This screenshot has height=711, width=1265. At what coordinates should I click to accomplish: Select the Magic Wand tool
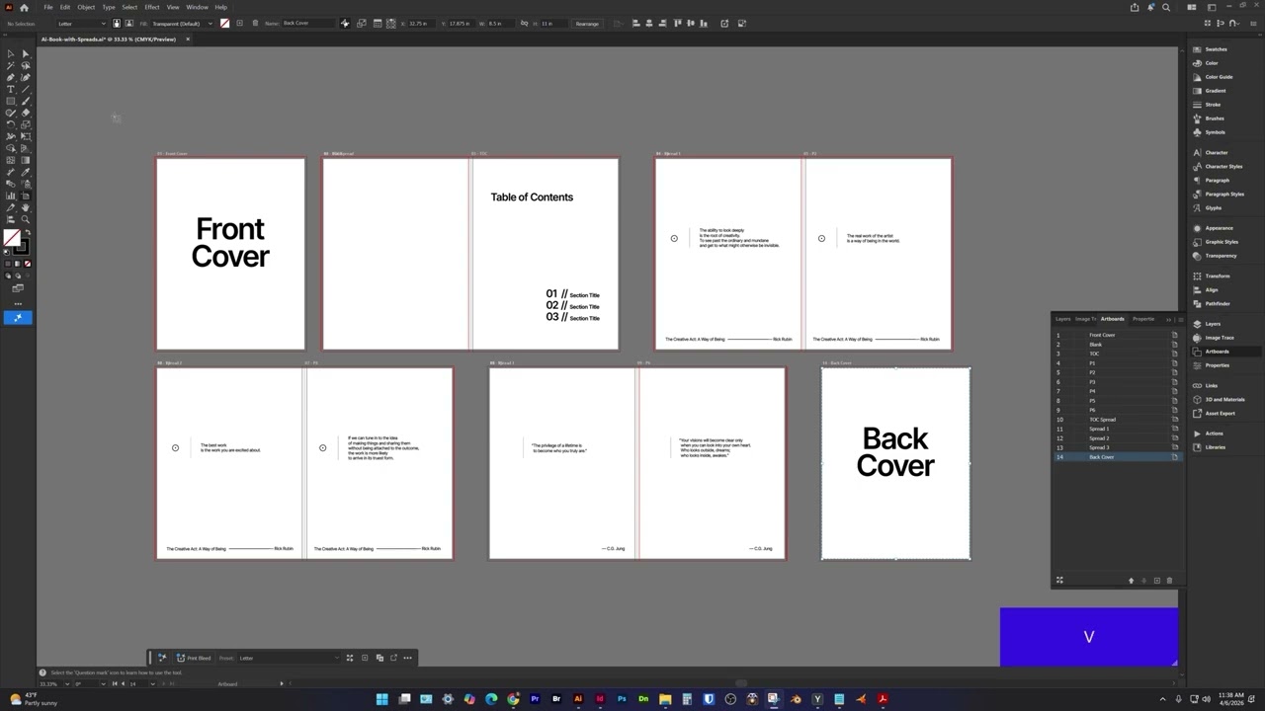tap(10, 65)
